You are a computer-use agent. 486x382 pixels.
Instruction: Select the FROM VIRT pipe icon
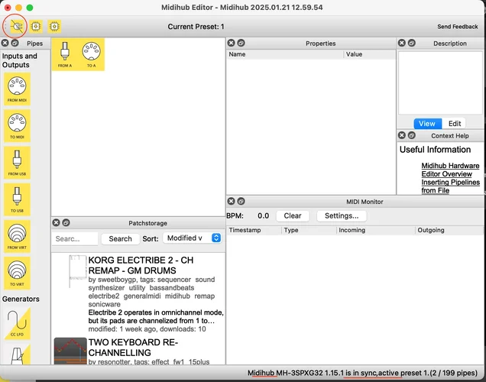(17, 237)
